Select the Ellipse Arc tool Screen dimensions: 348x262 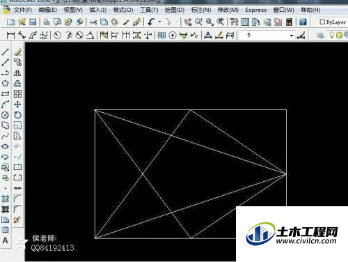[6, 157]
